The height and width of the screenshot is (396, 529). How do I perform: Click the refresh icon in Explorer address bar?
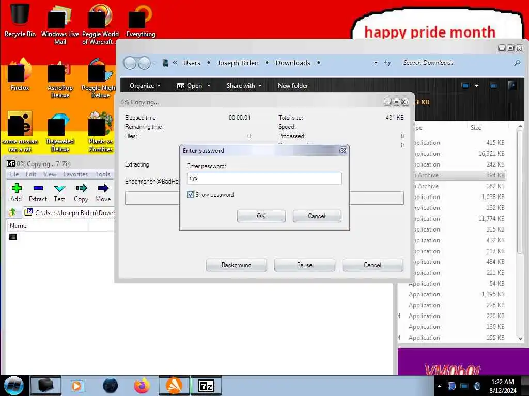(x=387, y=63)
